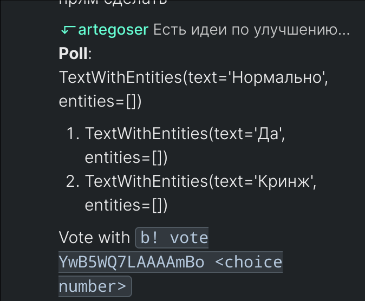The width and height of the screenshot is (365, 301).
Task: Click the "entities=[])" line under option 'Кринж'
Action: (126, 205)
